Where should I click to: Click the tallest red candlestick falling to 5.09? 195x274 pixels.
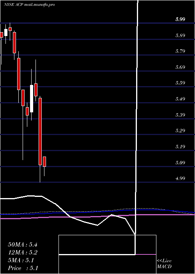tap(40, 132)
